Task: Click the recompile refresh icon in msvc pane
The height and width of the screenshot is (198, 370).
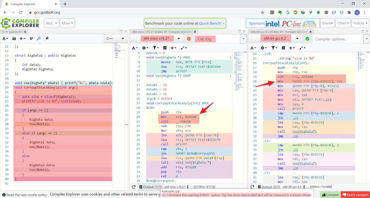Action: [x=134, y=187]
